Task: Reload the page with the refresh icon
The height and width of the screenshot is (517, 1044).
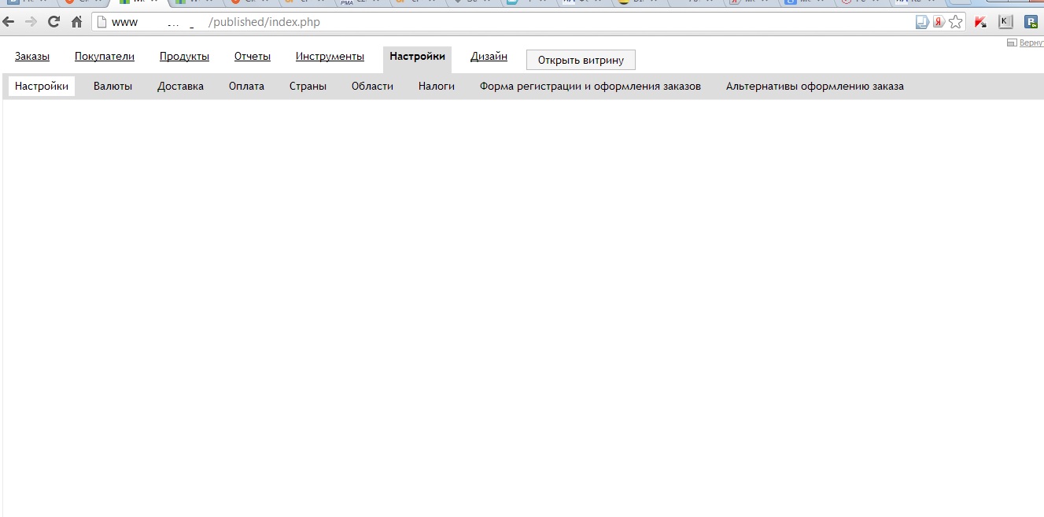Action: pyautogui.click(x=53, y=22)
